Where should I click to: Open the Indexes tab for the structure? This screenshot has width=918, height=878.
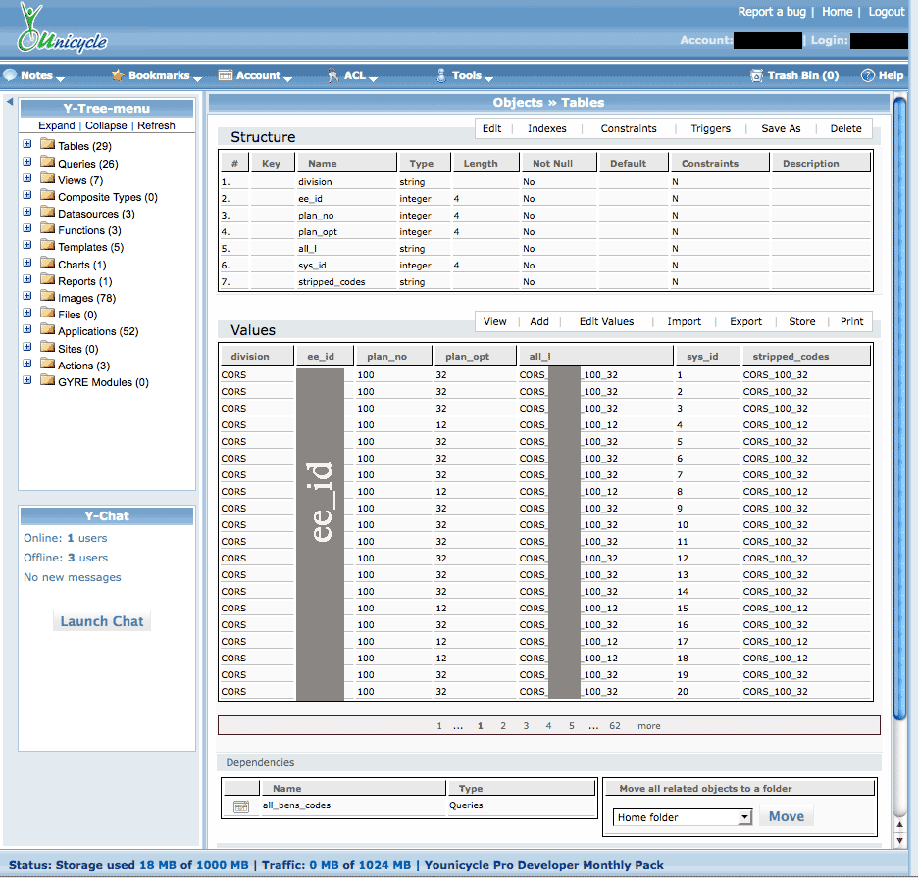pos(546,128)
